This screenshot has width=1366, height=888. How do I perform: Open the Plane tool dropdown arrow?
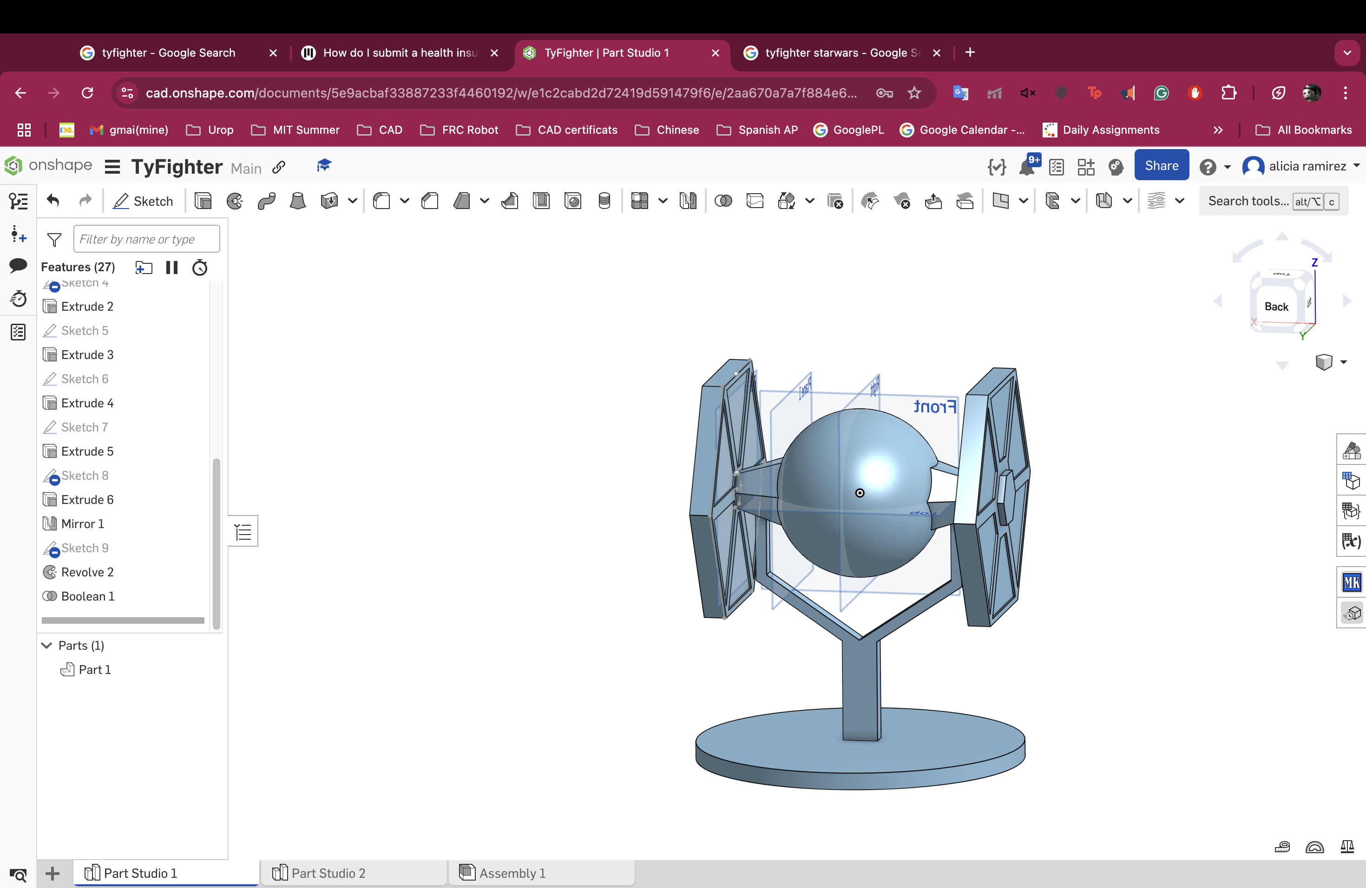pyautogui.click(x=1024, y=201)
